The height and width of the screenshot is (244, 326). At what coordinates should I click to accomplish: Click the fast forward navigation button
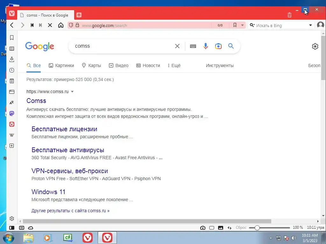coord(40,25)
